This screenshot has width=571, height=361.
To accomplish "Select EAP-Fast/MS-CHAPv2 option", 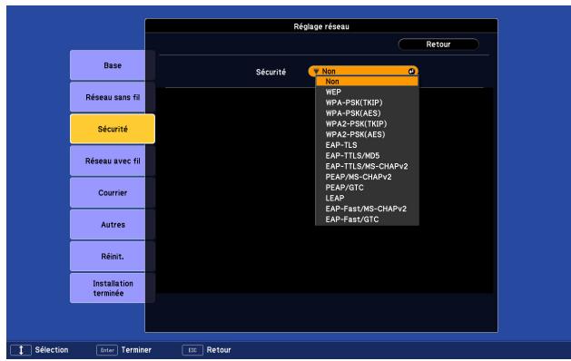I will point(367,209).
